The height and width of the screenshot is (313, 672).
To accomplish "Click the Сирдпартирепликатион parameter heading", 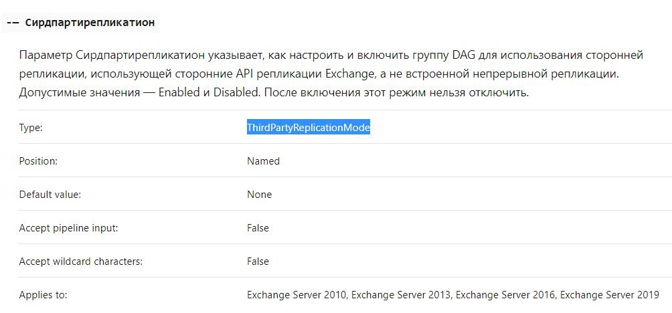I will (x=90, y=23).
